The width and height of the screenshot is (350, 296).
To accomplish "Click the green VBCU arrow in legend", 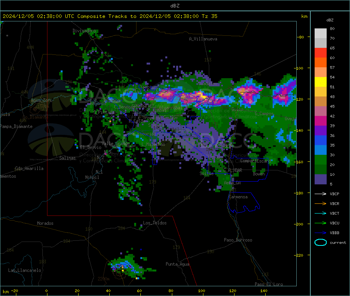I will click(320, 223).
